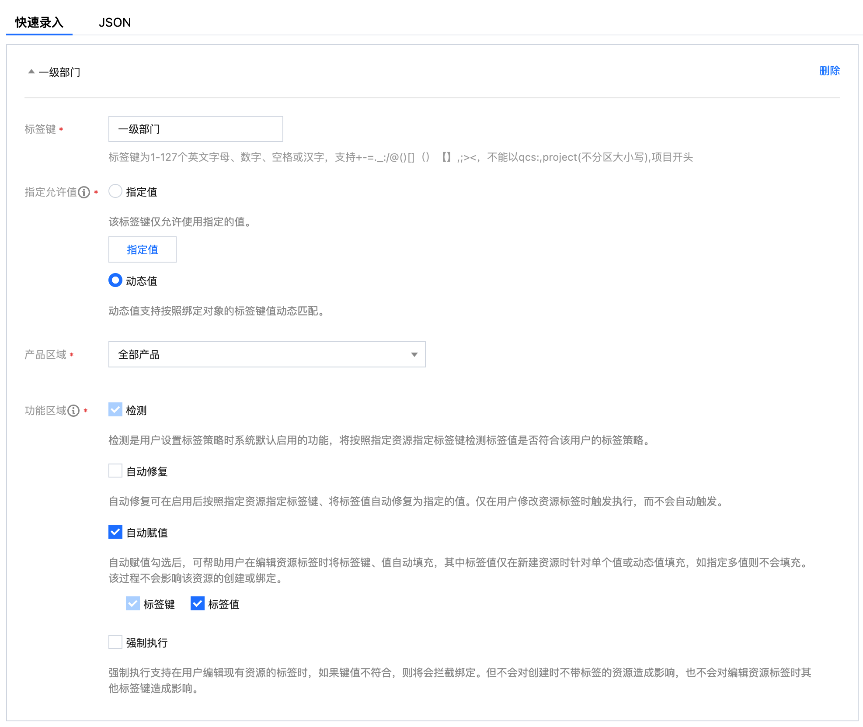Viewport: 863px width, 727px height.
Task: Enable the 自动修复 checkbox
Action: (115, 471)
